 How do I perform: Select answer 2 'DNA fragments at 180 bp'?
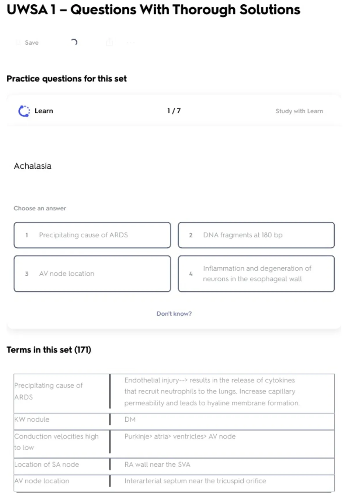coord(256,235)
